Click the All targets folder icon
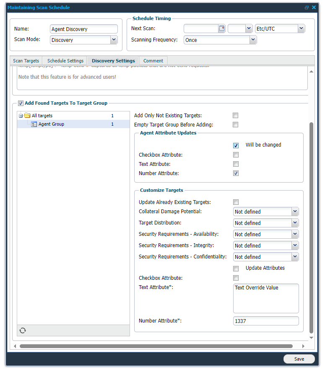The image size is (325, 369). [27, 116]
